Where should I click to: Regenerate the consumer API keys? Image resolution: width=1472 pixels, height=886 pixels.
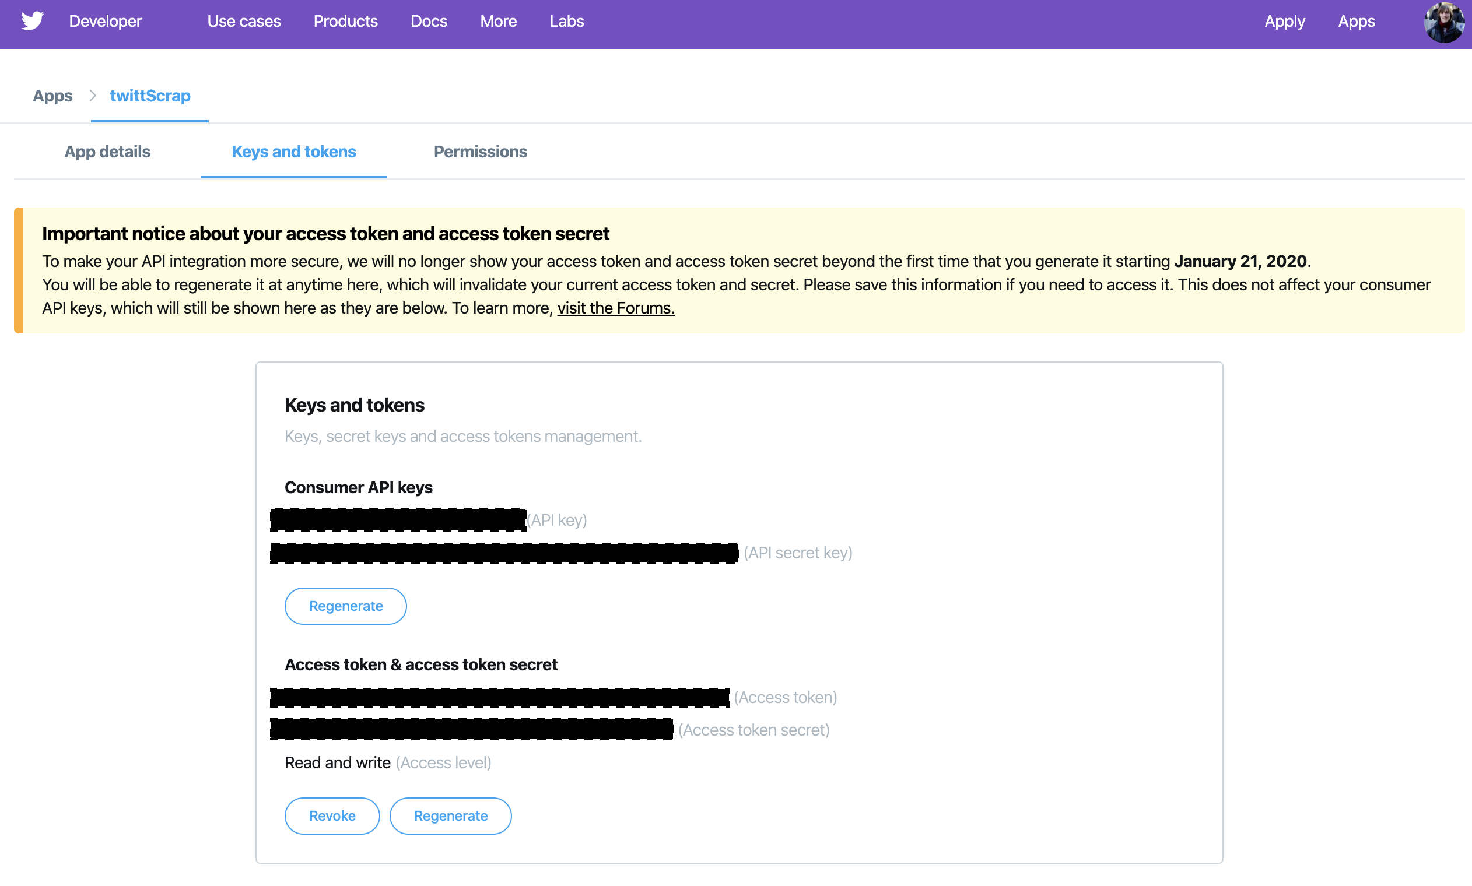point(346,606)
